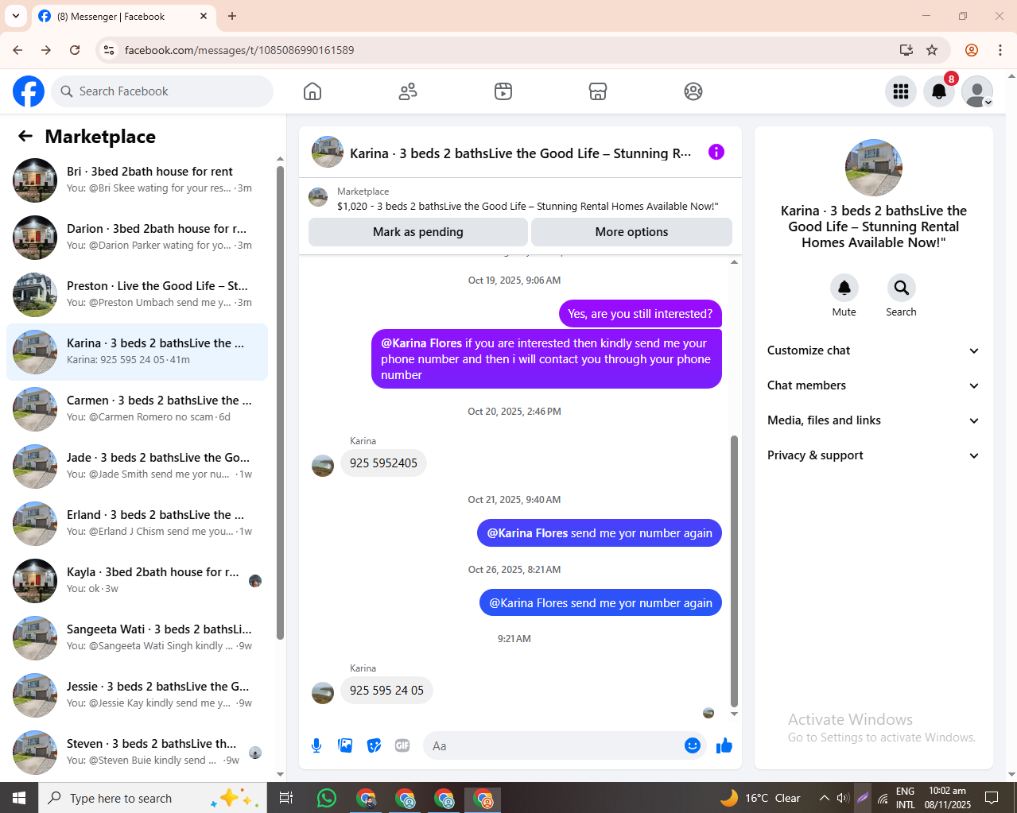Bookmark this page with star icon
1017x813 pixels.
(932, 50)
